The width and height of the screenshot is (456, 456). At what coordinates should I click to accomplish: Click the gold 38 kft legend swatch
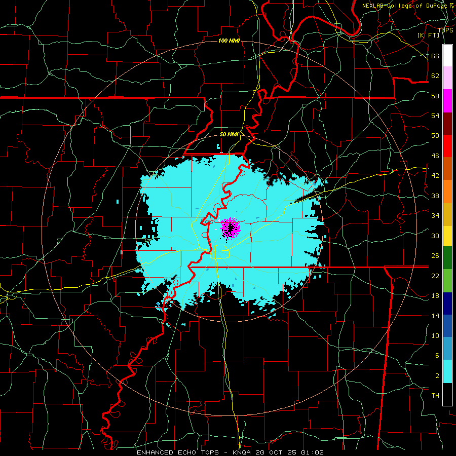pyautogui.click(x=447, y=214)
